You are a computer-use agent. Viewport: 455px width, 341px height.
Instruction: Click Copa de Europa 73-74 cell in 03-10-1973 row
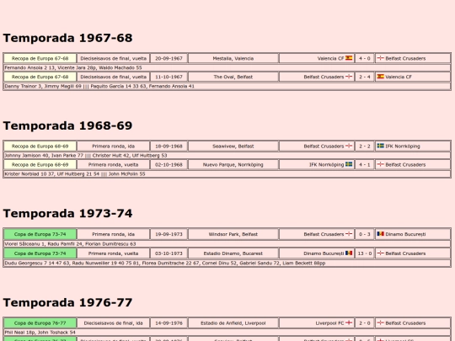(40, 253)
